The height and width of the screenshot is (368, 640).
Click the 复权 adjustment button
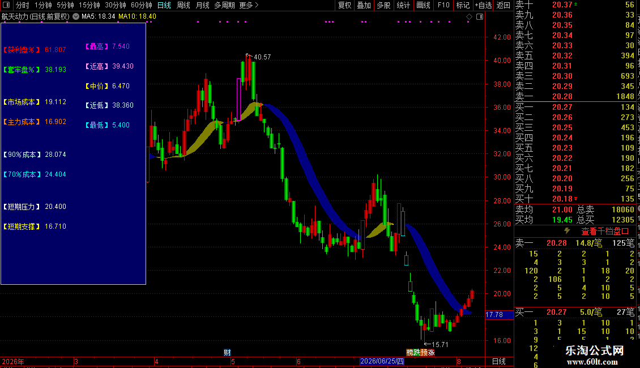coord(344,5)
